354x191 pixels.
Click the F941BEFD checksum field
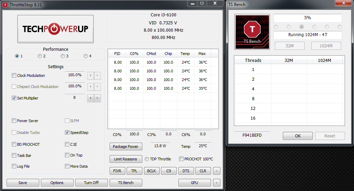tap(252, 135)
